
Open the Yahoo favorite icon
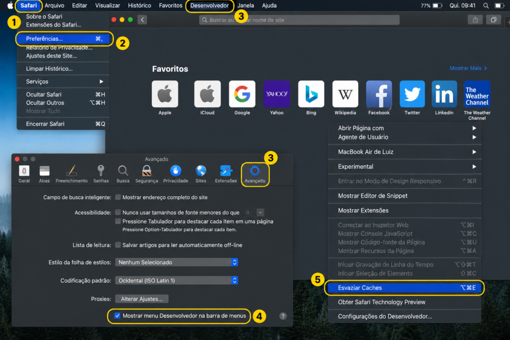coord(276,94)
